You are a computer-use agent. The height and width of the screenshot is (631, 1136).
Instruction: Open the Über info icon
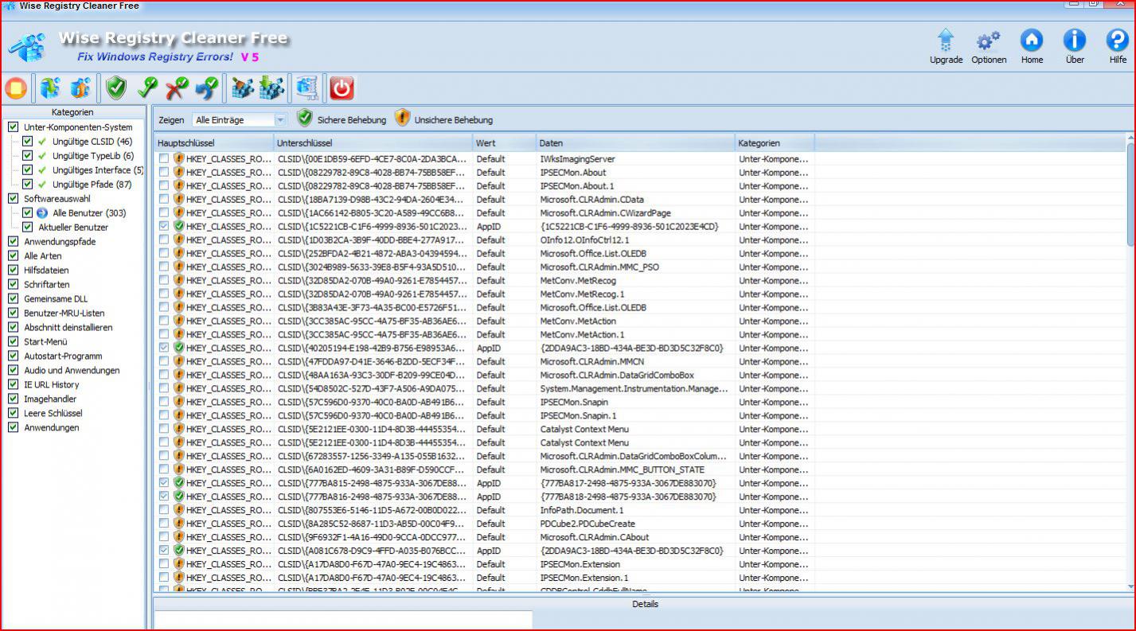(x=1075, y=46)
